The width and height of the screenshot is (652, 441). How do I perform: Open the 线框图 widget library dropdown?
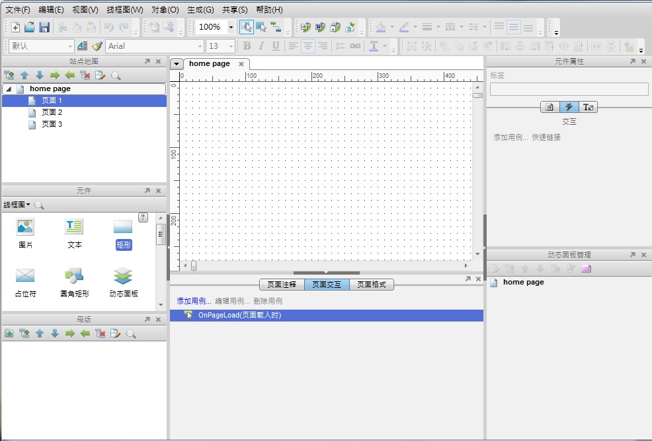click(x=17, y=205)
